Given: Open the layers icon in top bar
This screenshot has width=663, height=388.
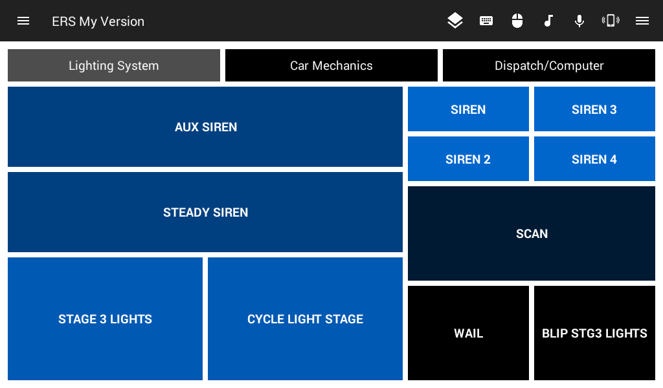Looking at the screenshot, I should coord(455,21).
